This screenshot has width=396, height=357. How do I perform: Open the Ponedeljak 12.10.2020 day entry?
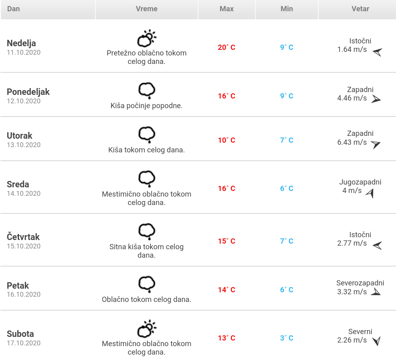coord(28,96)
